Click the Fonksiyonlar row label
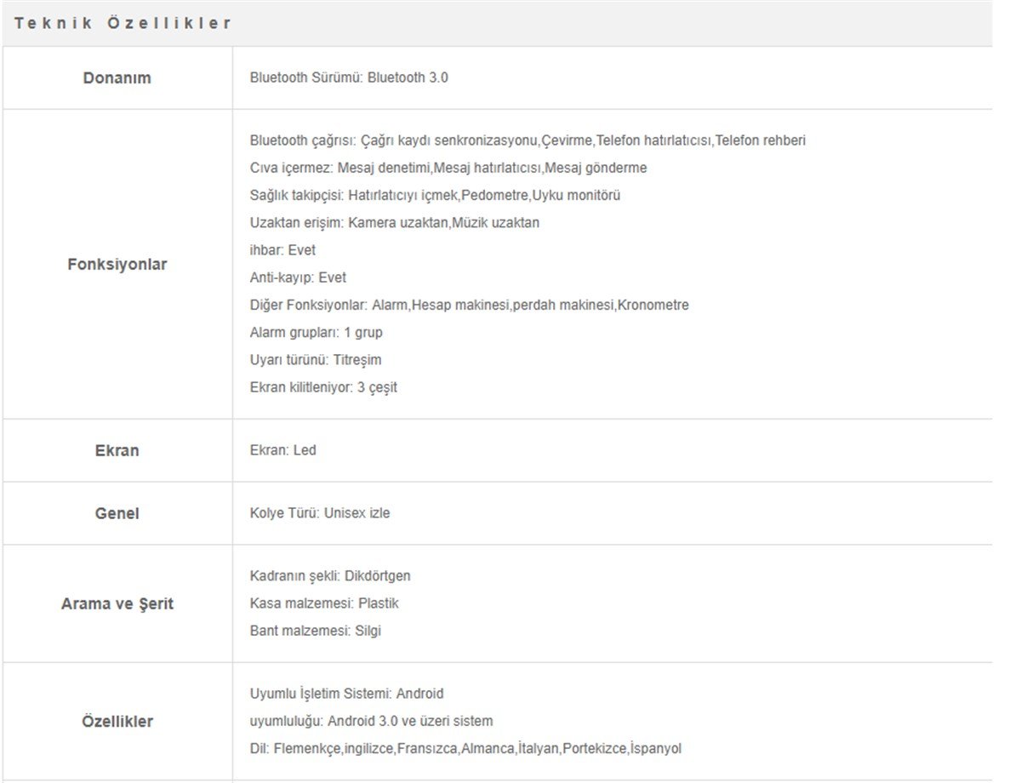Image resolution: width=1021 pixels, height=783 pixels. (117, 264)
